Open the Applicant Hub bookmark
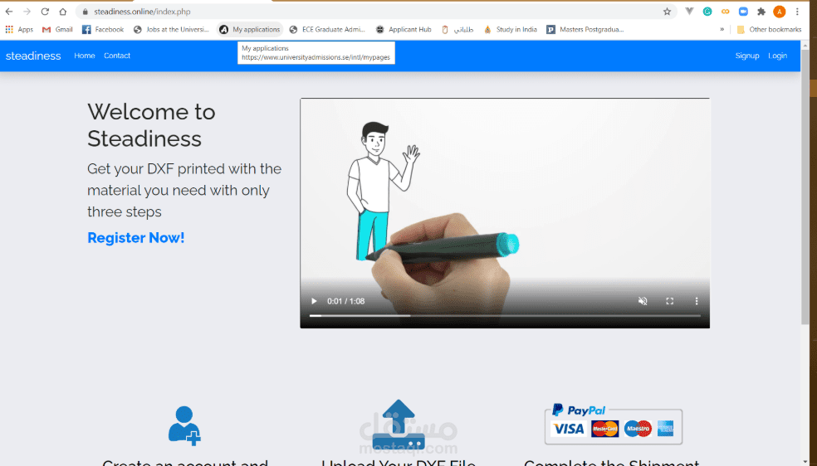Image resolution: width=817 pixels, height=466 pixels. click(404, 30)
